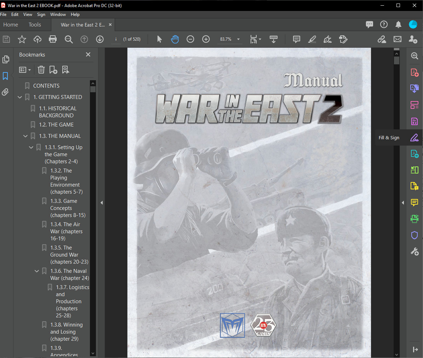Open 1.3.3. Game Concepts bookmark
This screenshot has width=423, height=358.
click(68, 208)
